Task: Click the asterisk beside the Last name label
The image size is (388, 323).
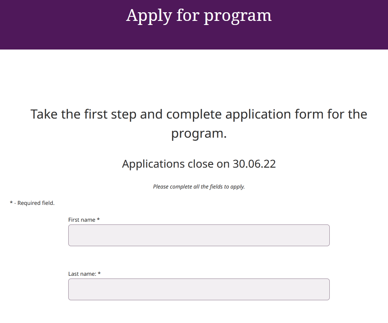Action: click(99, 273)
